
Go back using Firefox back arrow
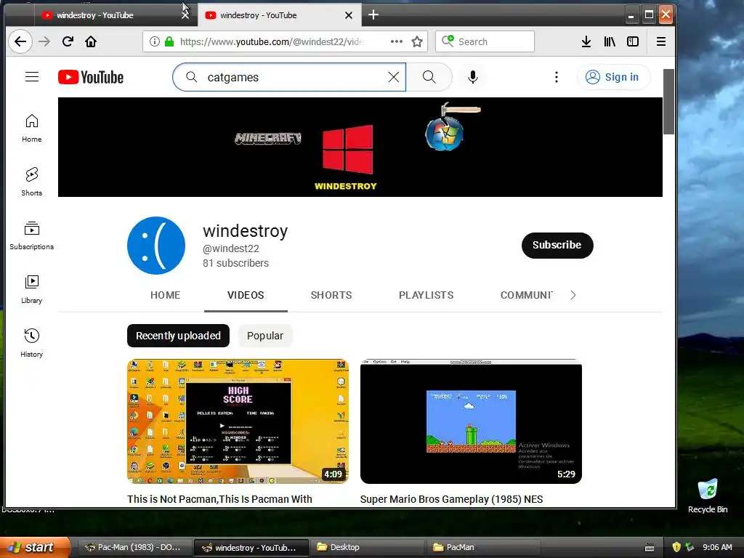[20, 41]
